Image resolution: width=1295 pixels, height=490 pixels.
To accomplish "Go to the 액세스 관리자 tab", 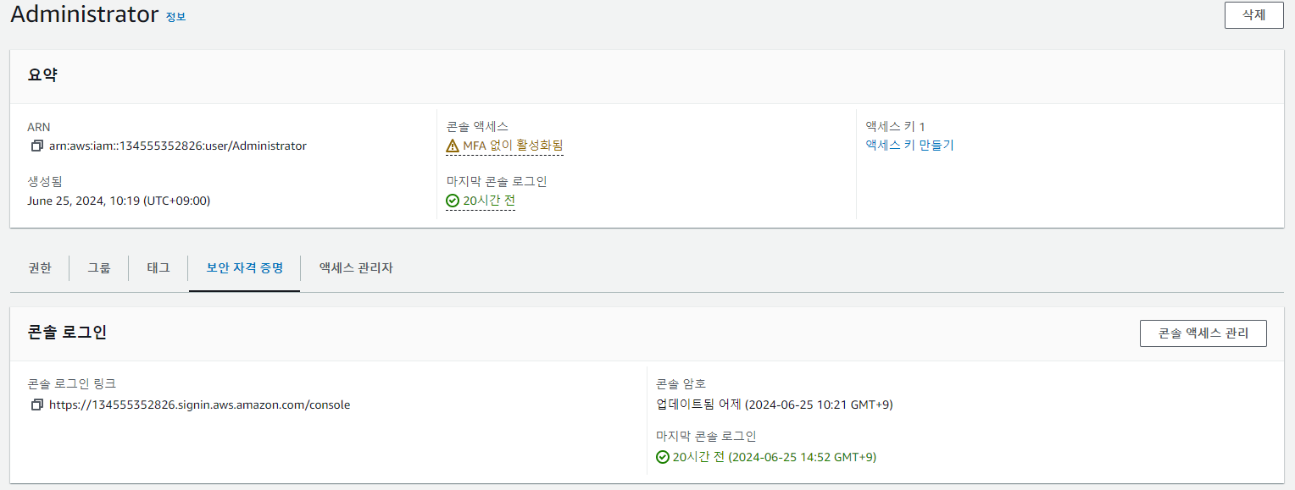I will [x=356, y=267].
